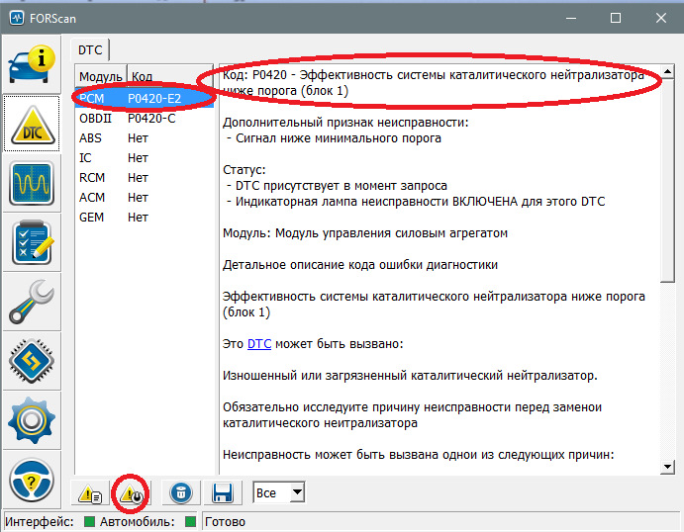Screen dimensions: 684x532
Task: Select the ABS module row
Action: [145, 138]
